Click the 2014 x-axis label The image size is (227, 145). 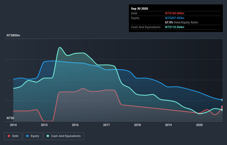point(13,125)
